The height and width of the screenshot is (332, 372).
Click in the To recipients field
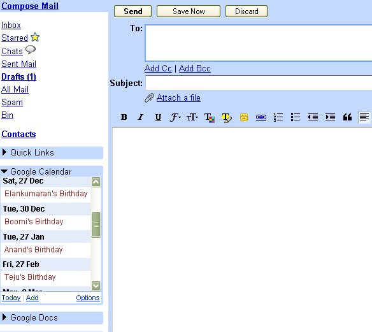(259, 43)
